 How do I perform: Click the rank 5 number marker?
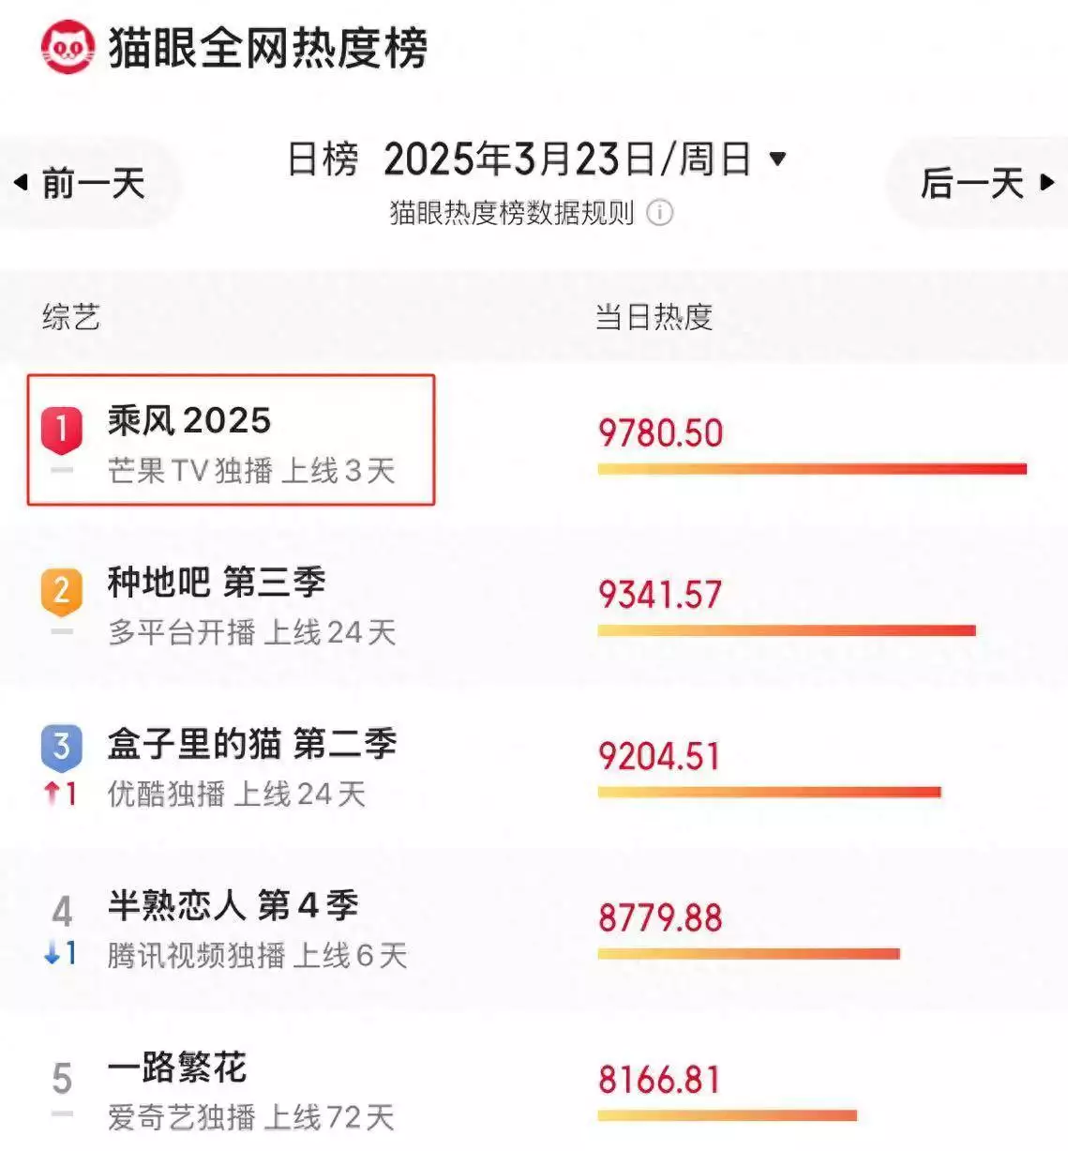pos(62,1079)
